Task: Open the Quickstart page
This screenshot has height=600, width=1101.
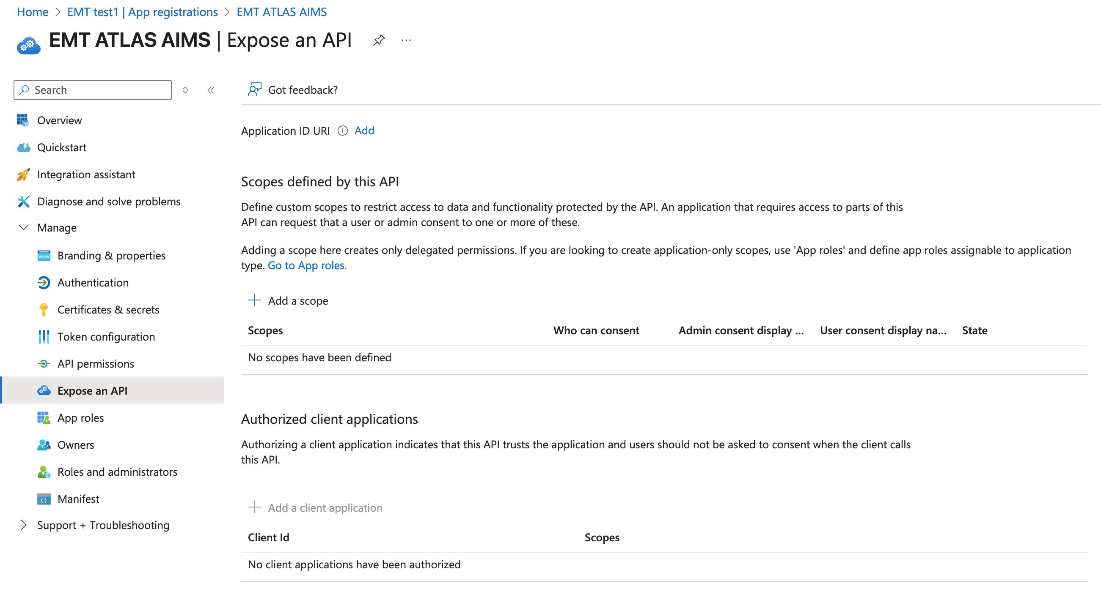Action: click(x=61, y=147)
